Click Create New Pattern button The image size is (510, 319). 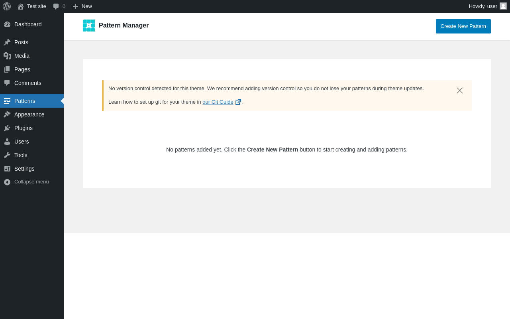pyautogui.click(x=463, y=26)
